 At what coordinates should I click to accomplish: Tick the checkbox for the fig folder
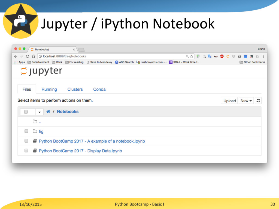pyautogui.click(x=26, y=131)
